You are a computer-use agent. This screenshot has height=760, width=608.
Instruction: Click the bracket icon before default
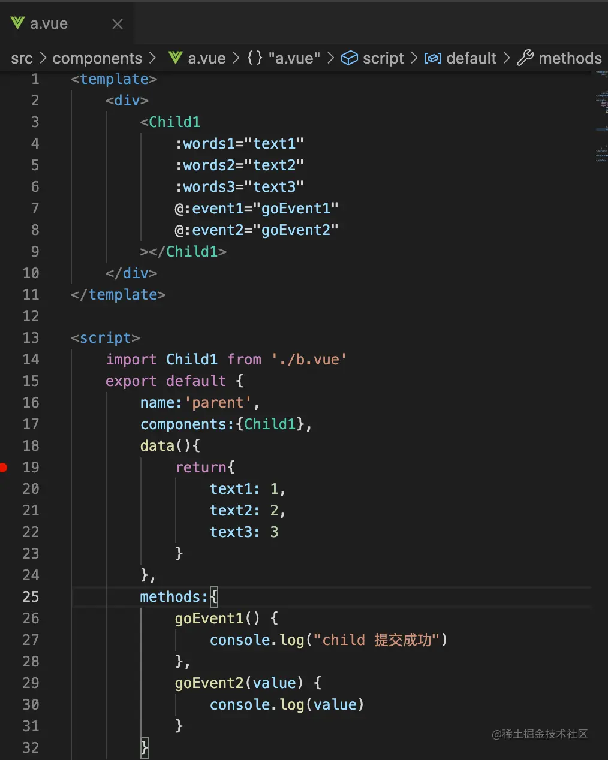433,58
